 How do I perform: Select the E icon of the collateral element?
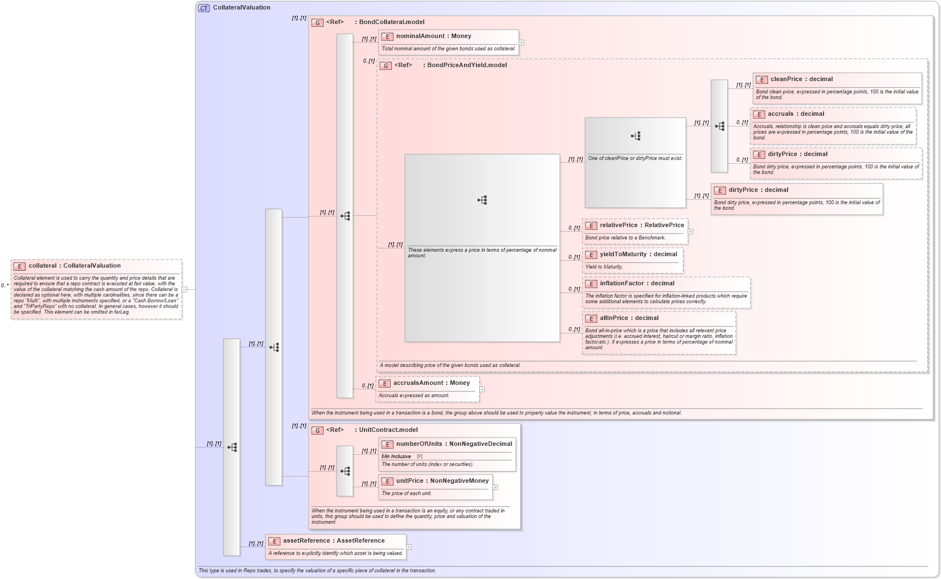(x=18, y=266)
